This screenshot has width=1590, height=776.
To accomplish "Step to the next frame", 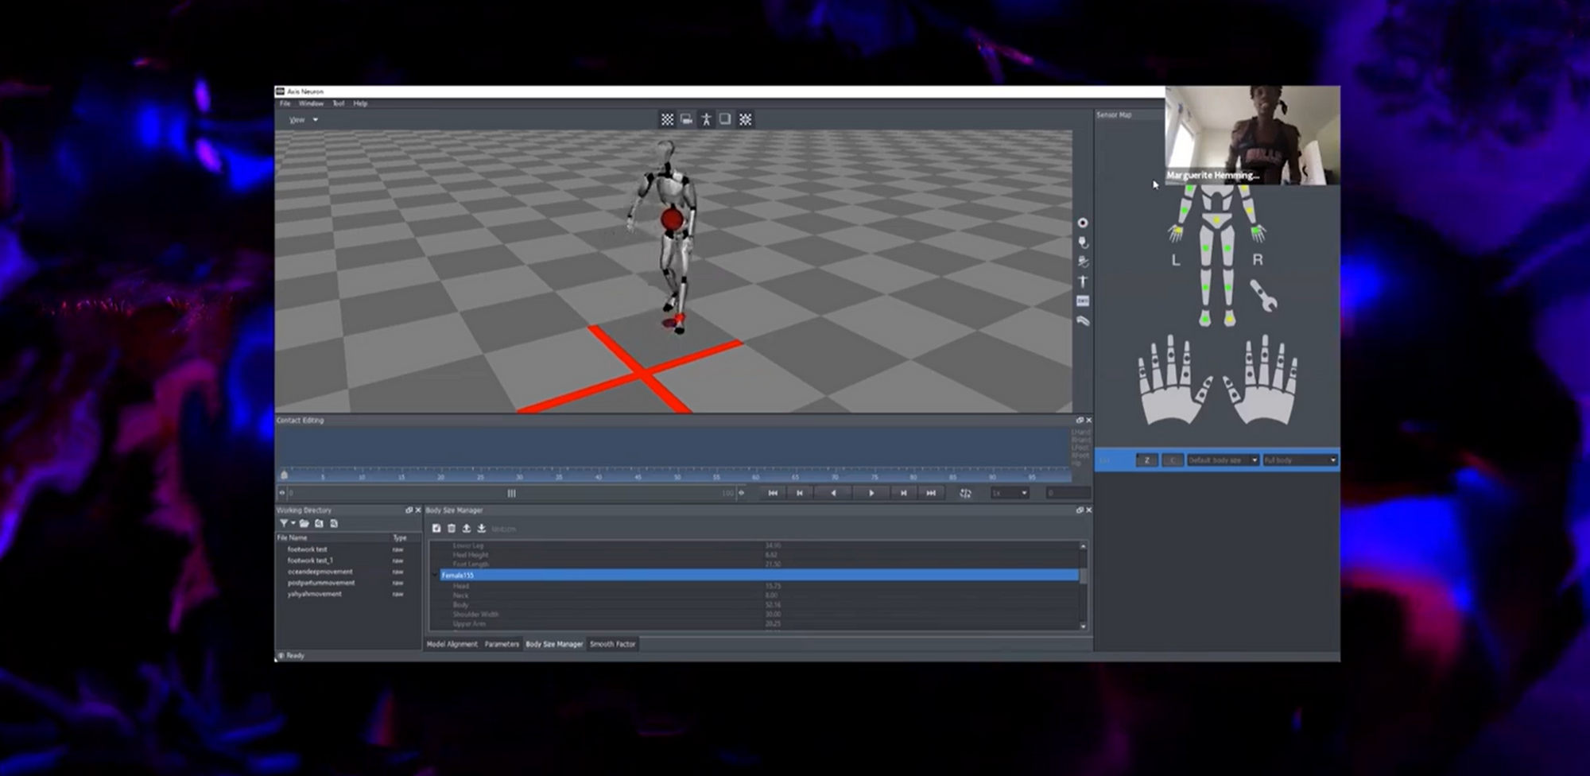I will point(903,493).
